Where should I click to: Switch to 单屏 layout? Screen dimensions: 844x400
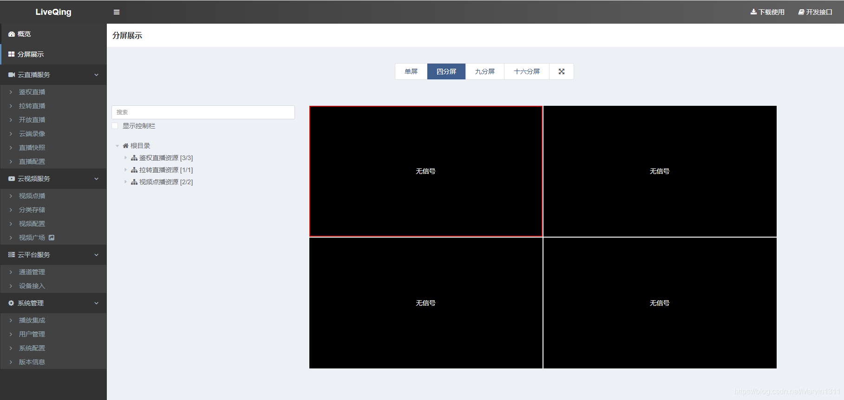(x=411, y=71)
